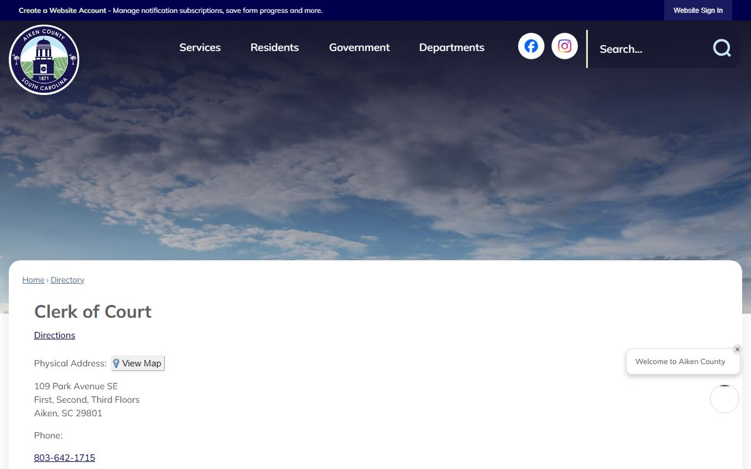
Task: Select the Aiken, SC 29801 text
Action: 68,413
